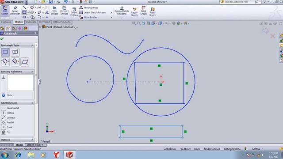Select the Sketch Fillet tool

39,17
